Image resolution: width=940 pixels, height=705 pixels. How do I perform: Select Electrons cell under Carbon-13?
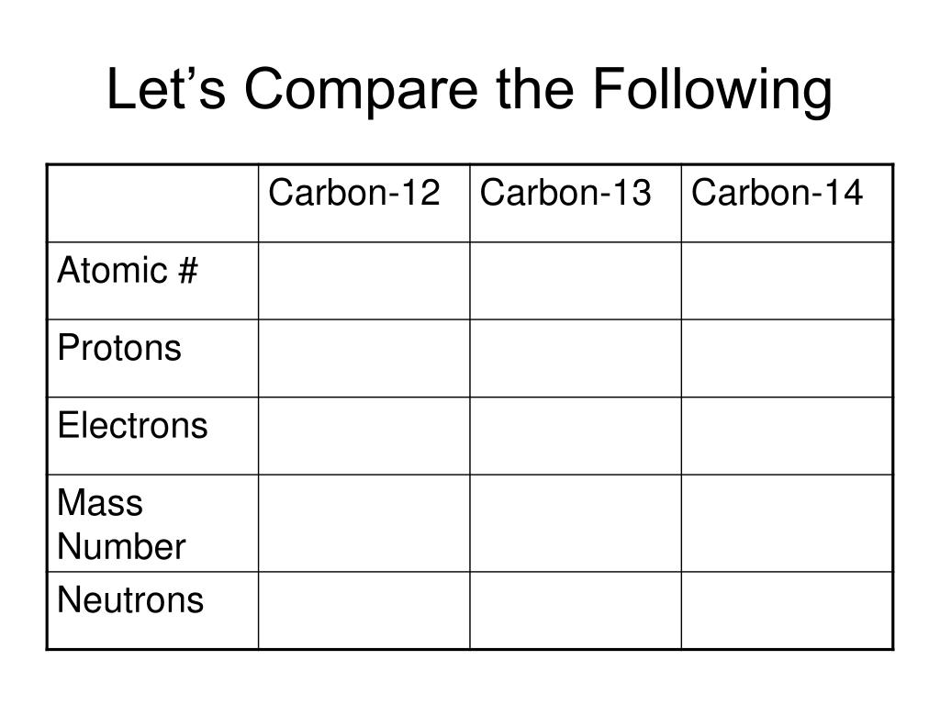pyautogui.click(x=576, y=436)
